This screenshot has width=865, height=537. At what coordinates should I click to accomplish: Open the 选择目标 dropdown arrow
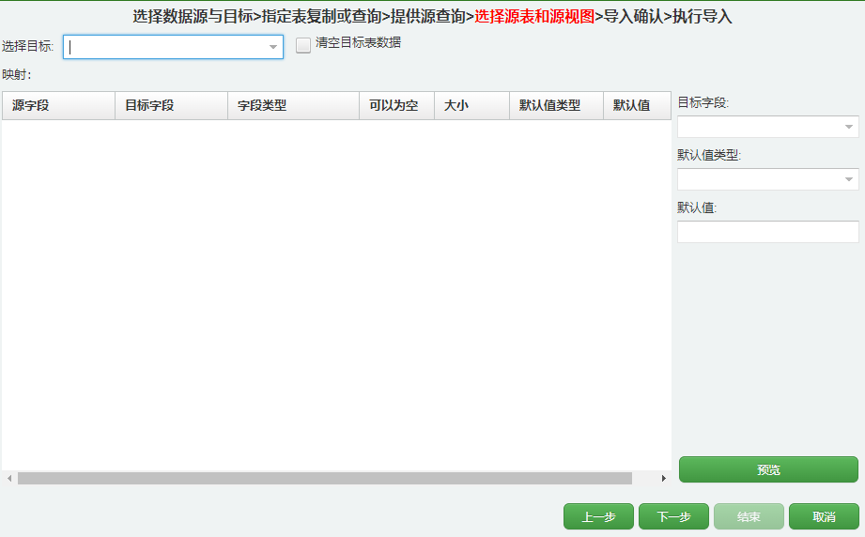(273, 47)
